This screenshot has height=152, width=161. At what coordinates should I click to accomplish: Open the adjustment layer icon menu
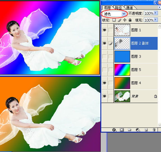pos(138,130)
